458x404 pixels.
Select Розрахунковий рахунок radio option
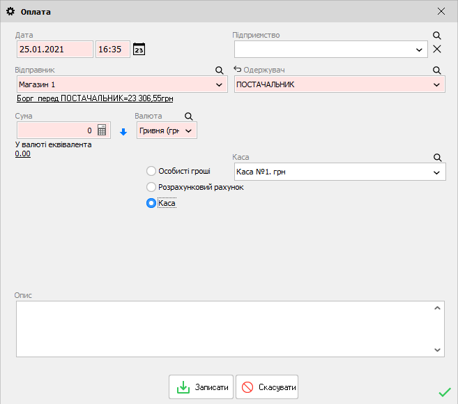coord(151,187)
